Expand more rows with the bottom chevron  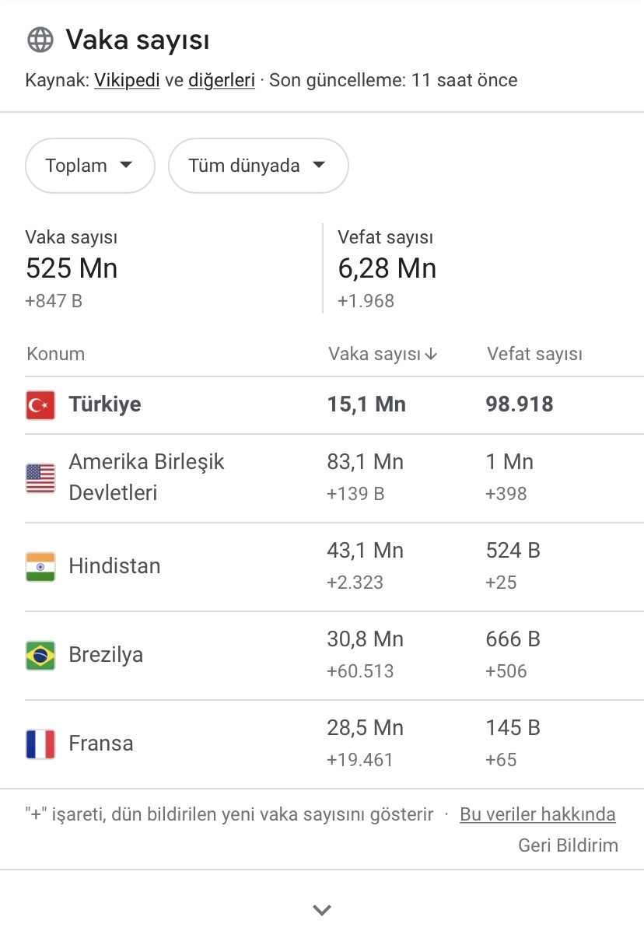[322, 910]
